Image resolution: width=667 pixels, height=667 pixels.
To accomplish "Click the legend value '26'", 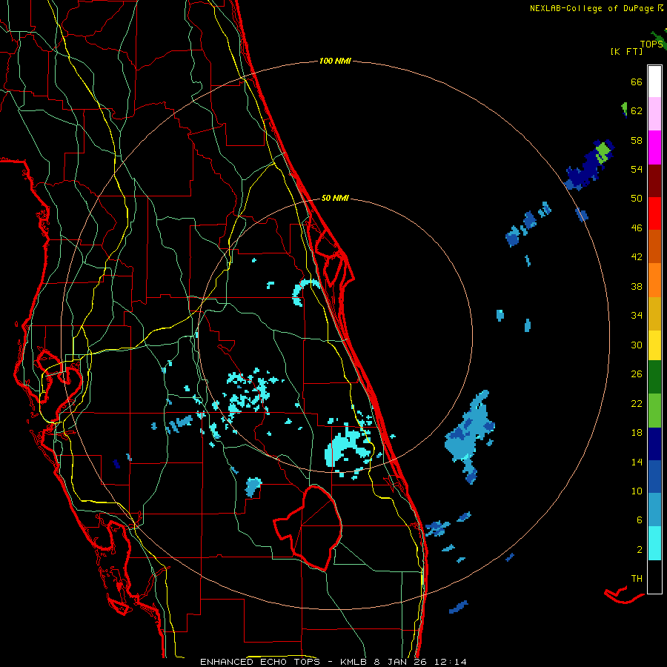I will coord(637,374).
